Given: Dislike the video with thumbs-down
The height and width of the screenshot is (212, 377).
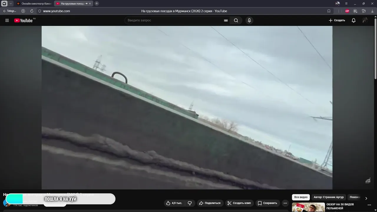Looking at the screenshot, I should click(190, 203).
